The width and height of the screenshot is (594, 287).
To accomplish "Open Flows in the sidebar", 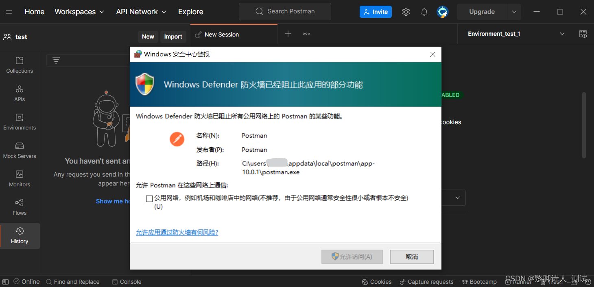I will (x=20, y=207).
